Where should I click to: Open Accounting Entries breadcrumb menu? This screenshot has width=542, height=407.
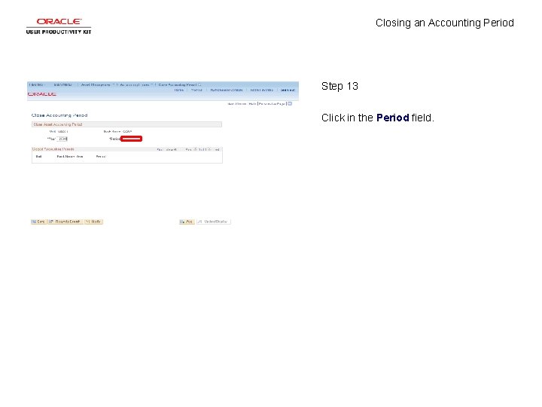(x=135, y=84)
